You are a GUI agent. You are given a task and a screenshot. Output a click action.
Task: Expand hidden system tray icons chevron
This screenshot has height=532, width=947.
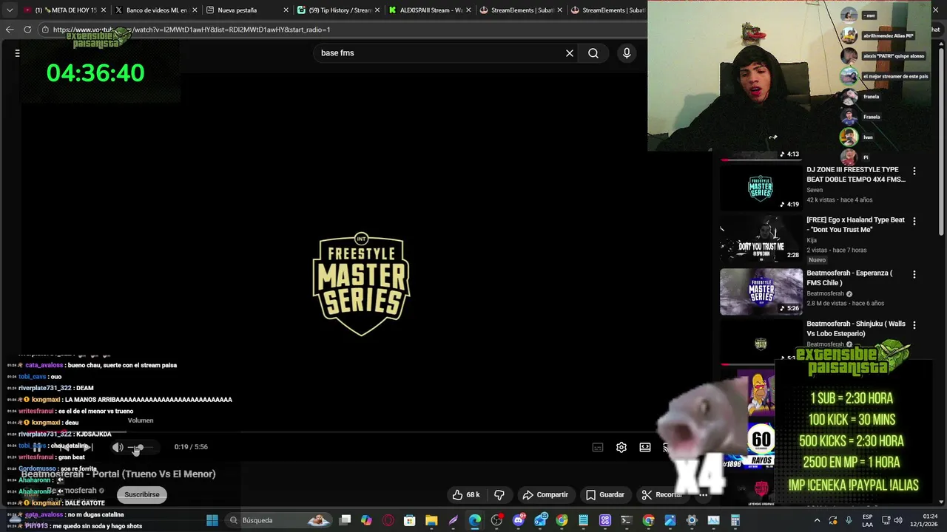tap(817, 520)
